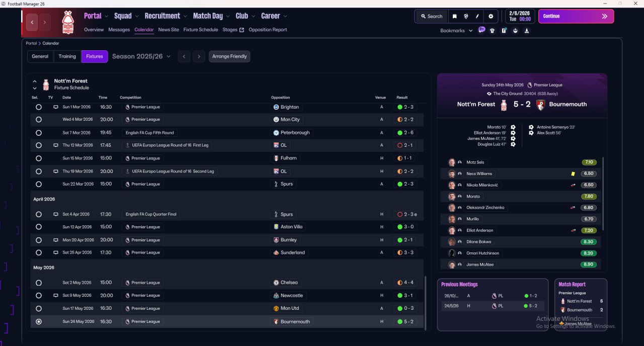
Task: Expand the Recruitment menu dropdown
Action: point(185,17)
